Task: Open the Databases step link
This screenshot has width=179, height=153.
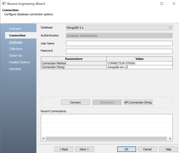Action: (x=16, y=42)
